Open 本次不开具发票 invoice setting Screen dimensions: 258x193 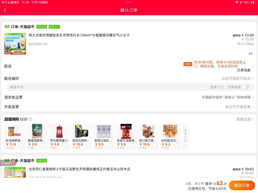[239, 107]
